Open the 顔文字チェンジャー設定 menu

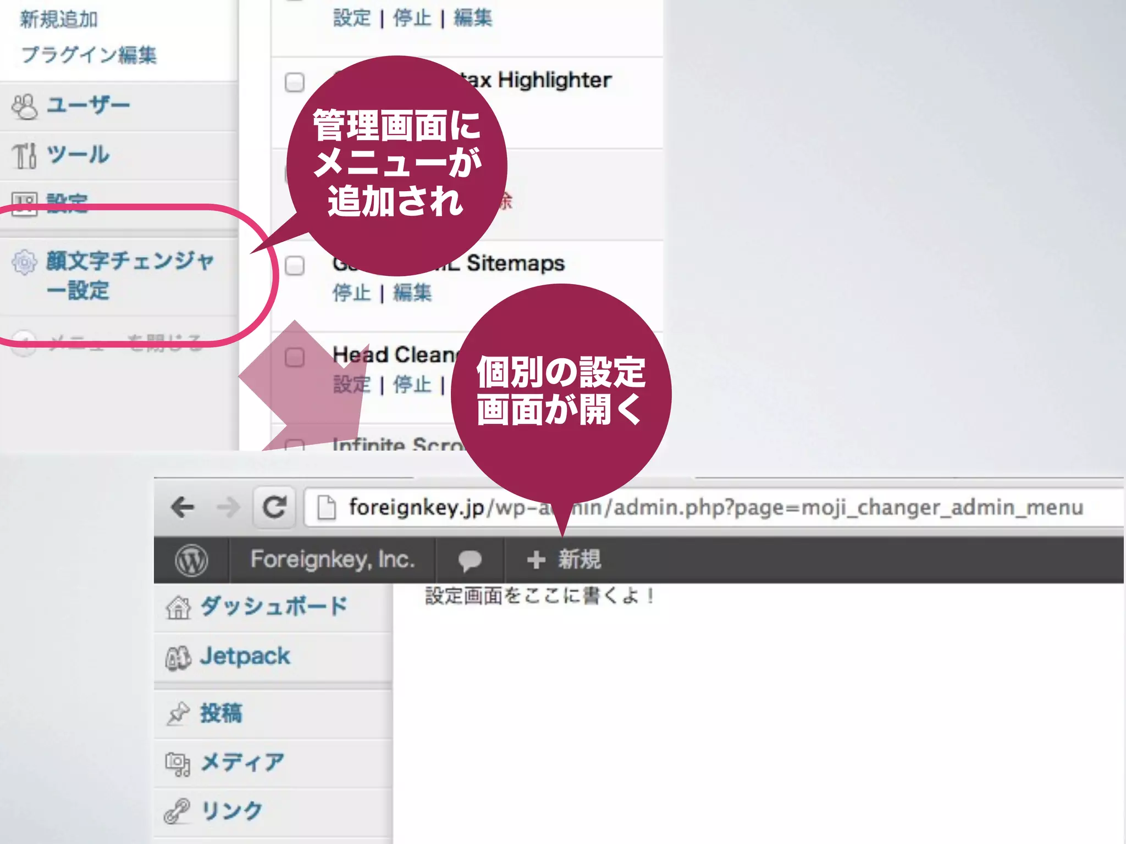point(130,276)
